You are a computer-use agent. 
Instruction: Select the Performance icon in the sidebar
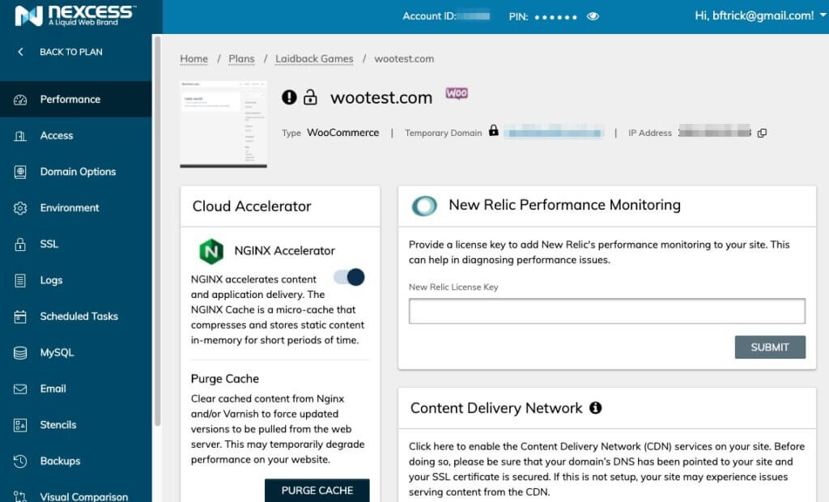pos(19,99)
